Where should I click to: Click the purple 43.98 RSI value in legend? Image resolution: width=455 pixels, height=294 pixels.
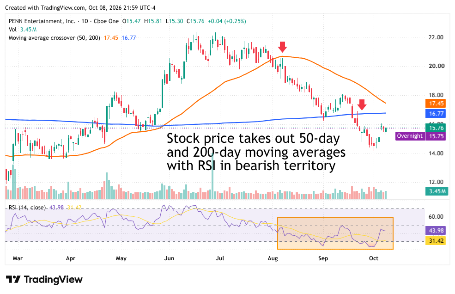tap(56, 208)
